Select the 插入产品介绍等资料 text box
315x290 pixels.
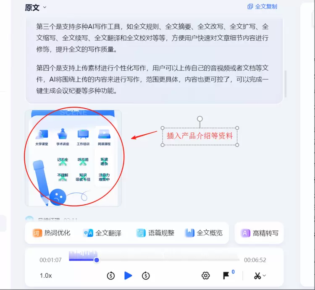pos(199,136)
